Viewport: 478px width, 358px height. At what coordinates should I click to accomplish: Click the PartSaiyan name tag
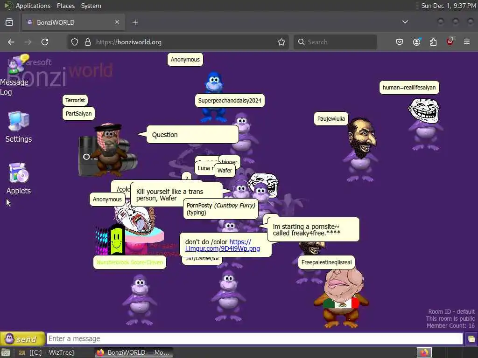click(x=78, y=114)
